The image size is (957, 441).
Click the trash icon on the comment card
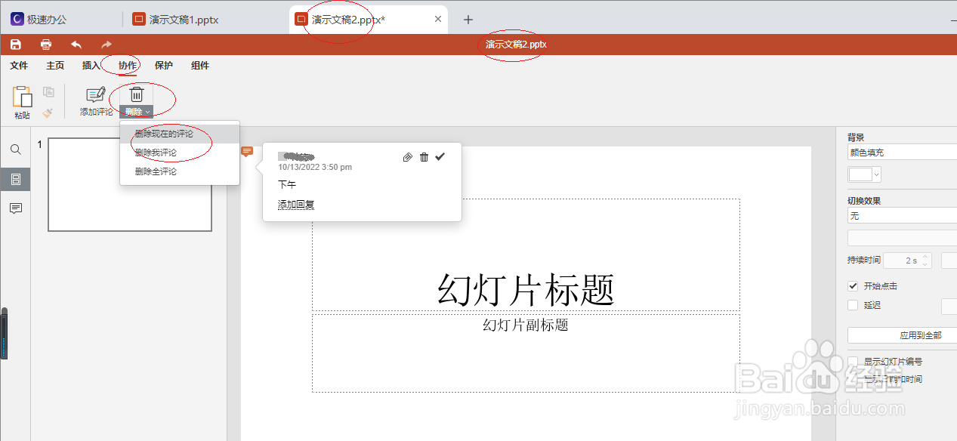(424, 157)
